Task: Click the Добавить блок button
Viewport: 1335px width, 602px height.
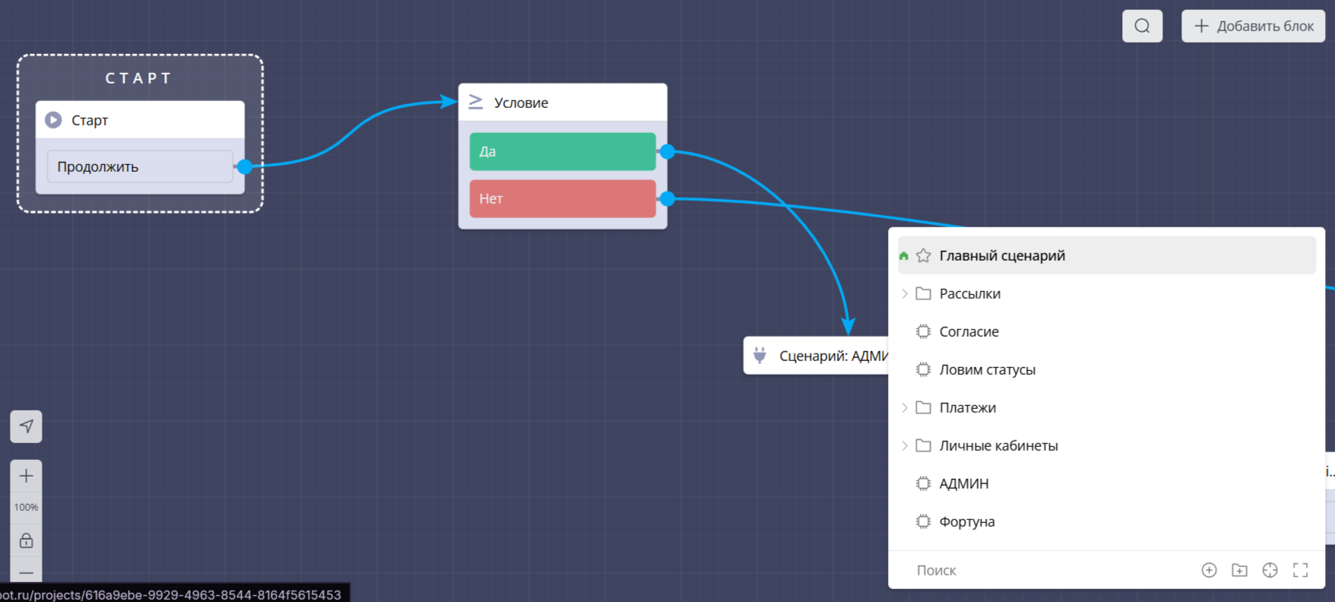Action: click(1253, 26)
